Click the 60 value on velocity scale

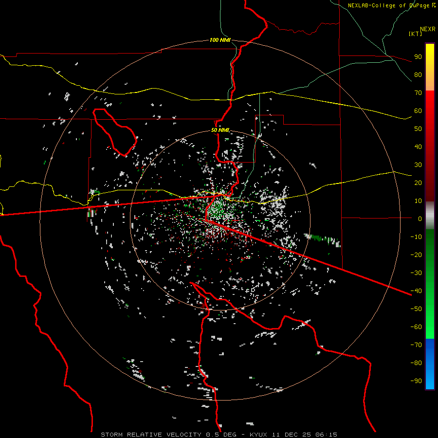(x=418, y=110)
